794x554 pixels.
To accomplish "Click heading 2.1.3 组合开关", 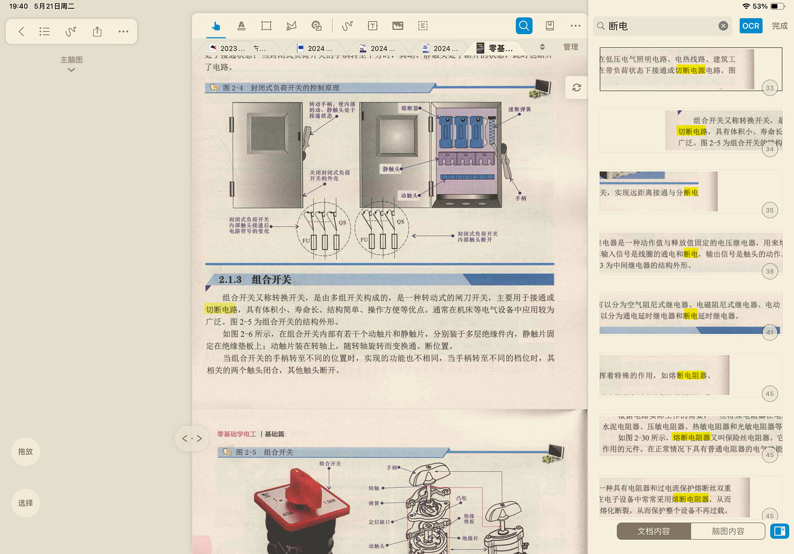I will pyautogui.click(x=255, y=279).
